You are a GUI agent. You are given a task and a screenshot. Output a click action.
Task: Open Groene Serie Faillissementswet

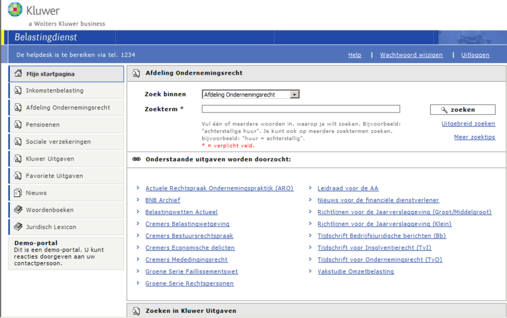(x=191, y=271)
